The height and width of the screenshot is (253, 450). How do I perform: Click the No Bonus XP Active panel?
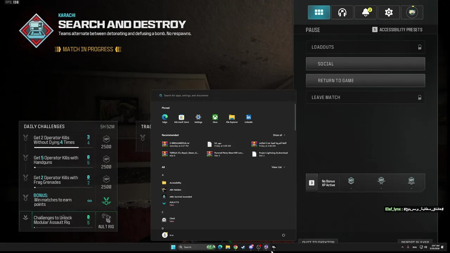pyautogui.click(x=365, y=183)
